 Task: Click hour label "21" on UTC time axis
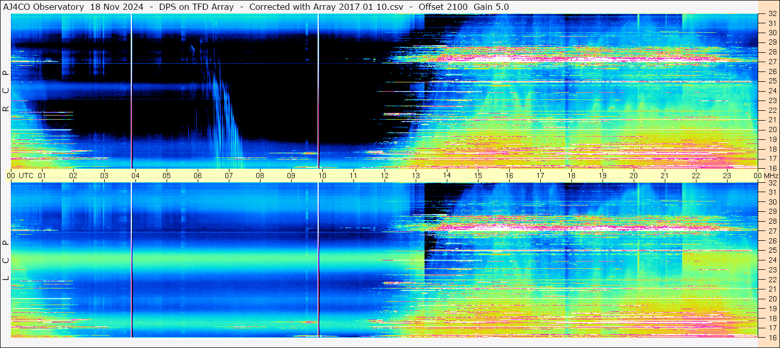pos(665,176)
